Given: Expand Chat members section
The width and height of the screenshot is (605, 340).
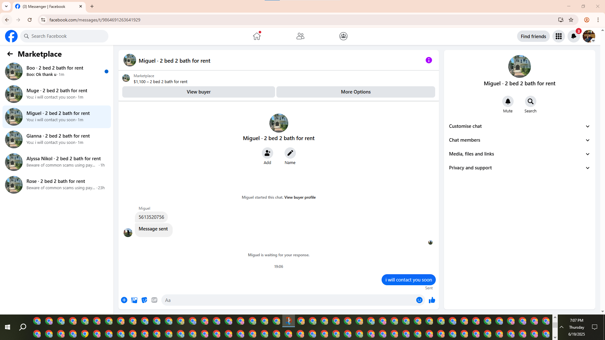Looking at the screenshot, I should (x=520, y=140).
